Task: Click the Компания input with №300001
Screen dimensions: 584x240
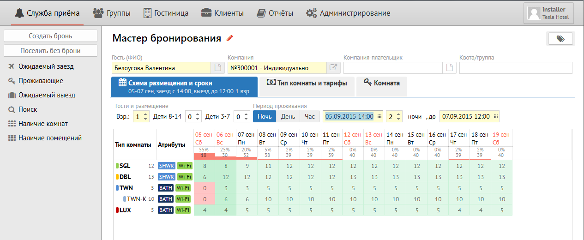Action: point(277,68)
